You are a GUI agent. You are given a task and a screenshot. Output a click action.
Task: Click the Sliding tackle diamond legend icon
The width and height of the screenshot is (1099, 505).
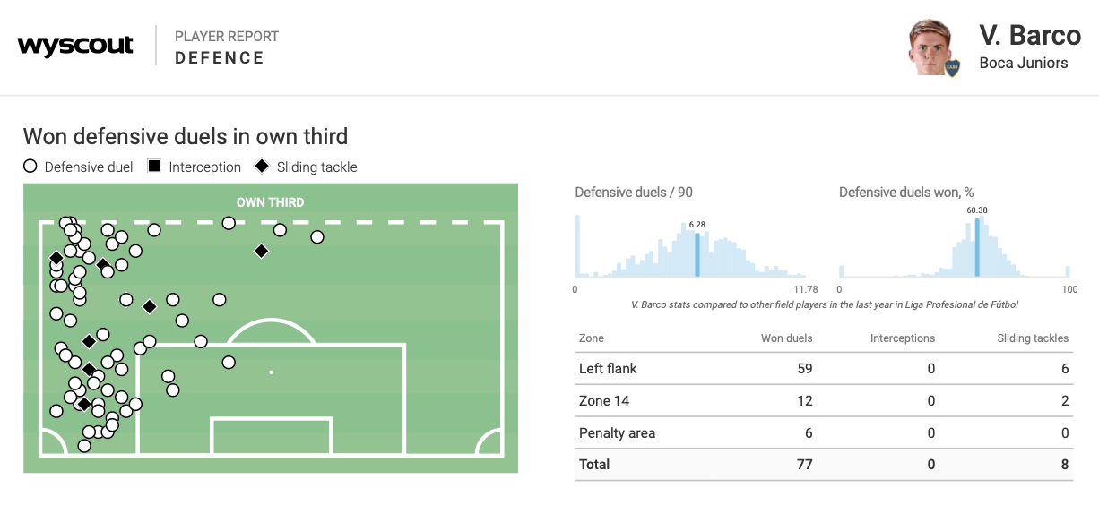(262, 167)
